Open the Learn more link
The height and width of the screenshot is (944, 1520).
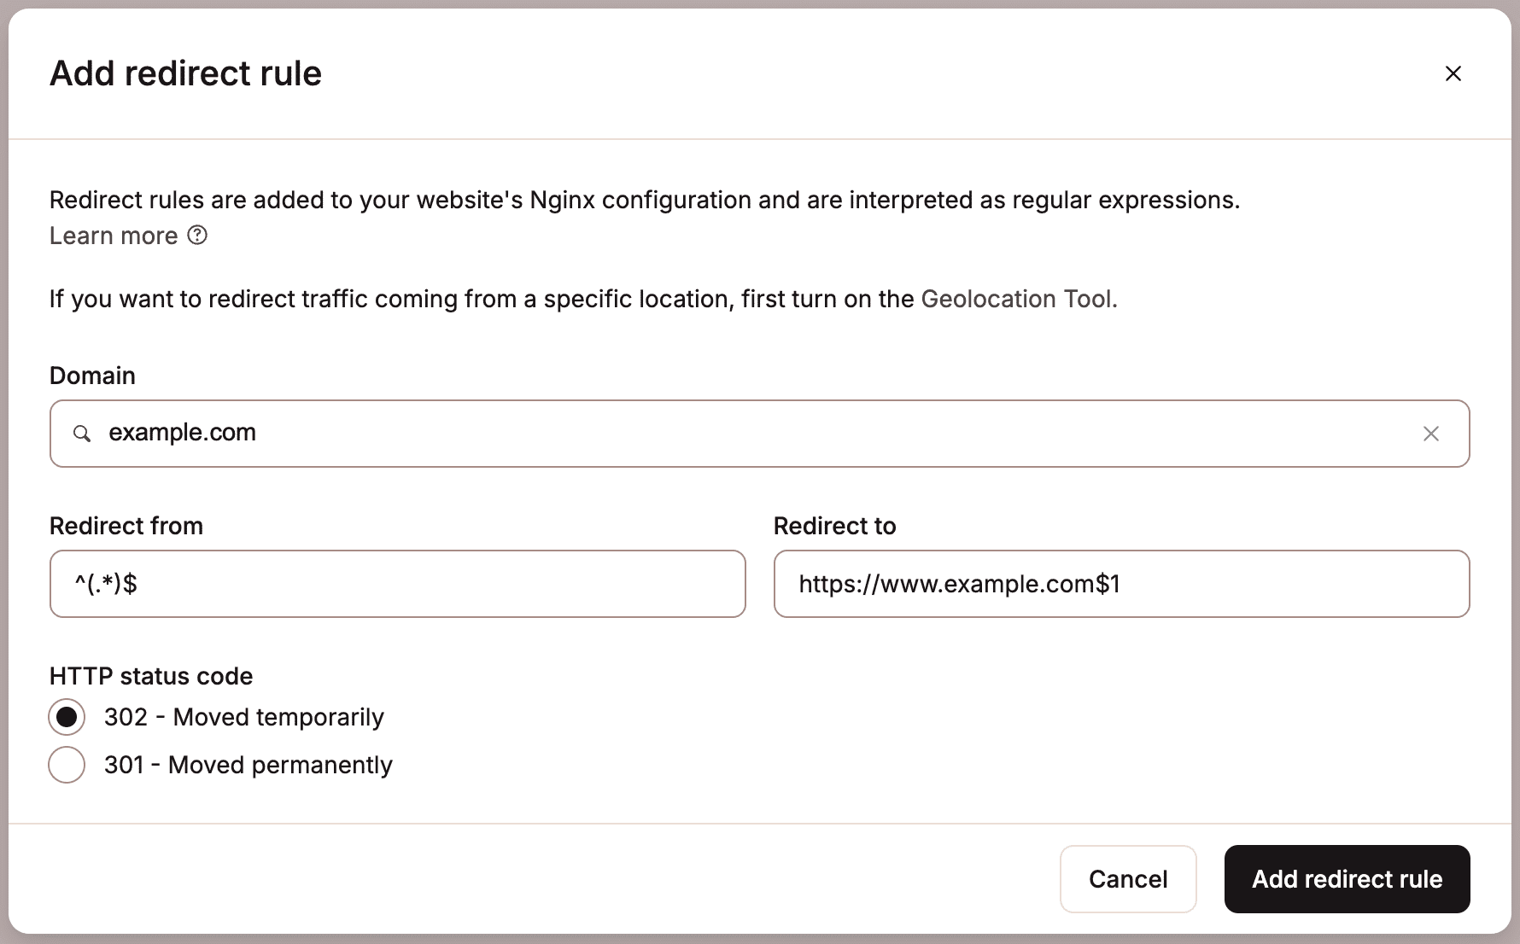(x=114, y=236)
